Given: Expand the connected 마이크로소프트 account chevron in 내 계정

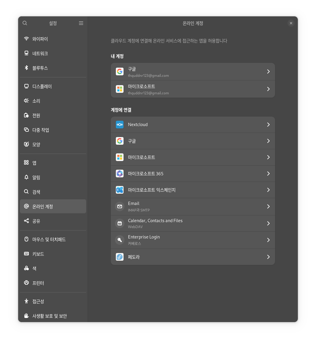Looking at the screenshot, I should coord(268,89).
